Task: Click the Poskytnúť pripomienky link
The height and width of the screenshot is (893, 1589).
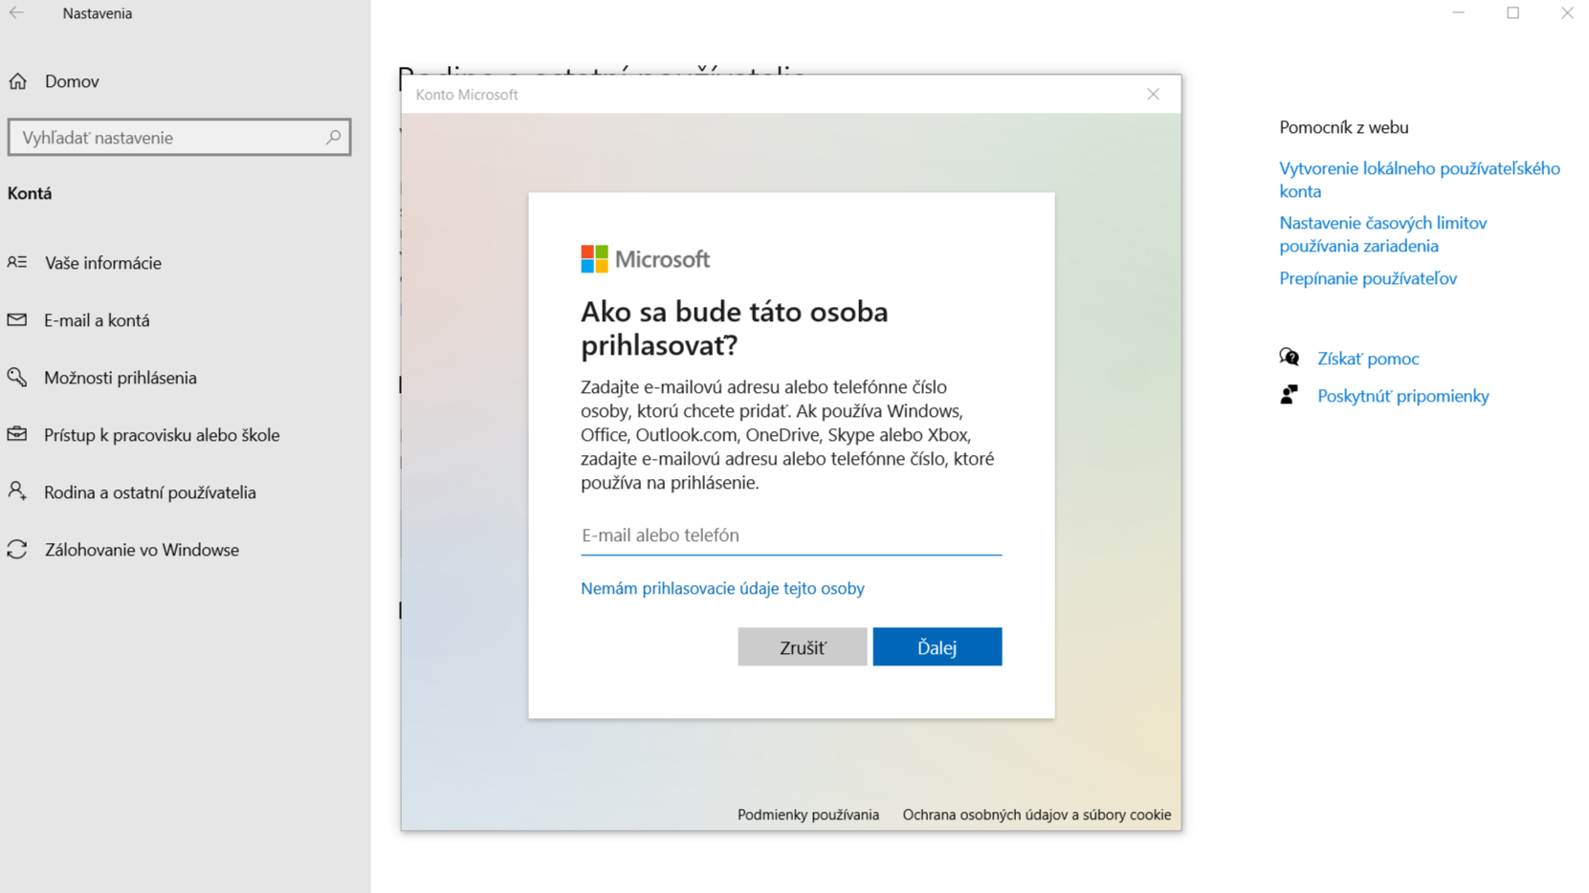Action: point(1402,396)
